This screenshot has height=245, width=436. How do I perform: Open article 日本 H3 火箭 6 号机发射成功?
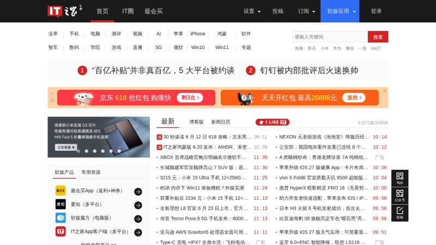pyautogui.click(x=322, y=209)
